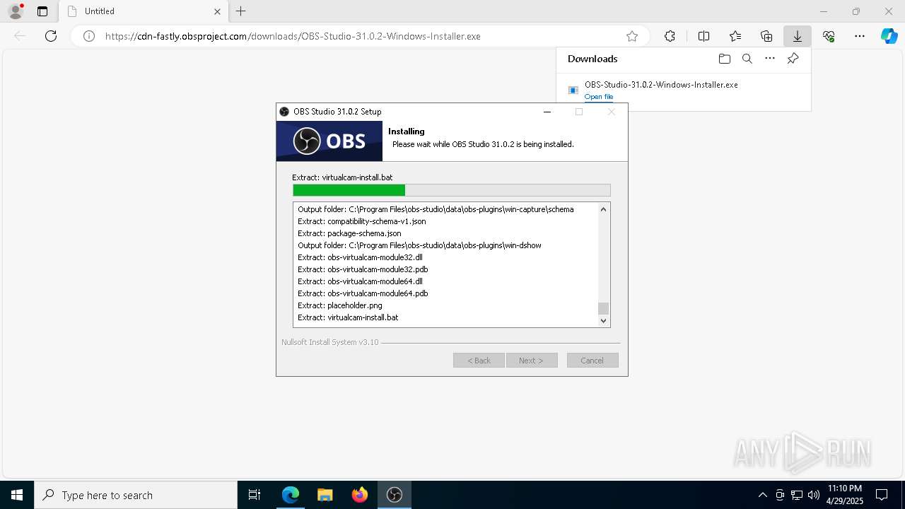Click the install log scrollbar thumb
Image resolution: width=905 pixels, height=509 pixels.
[x=603, y=308]
